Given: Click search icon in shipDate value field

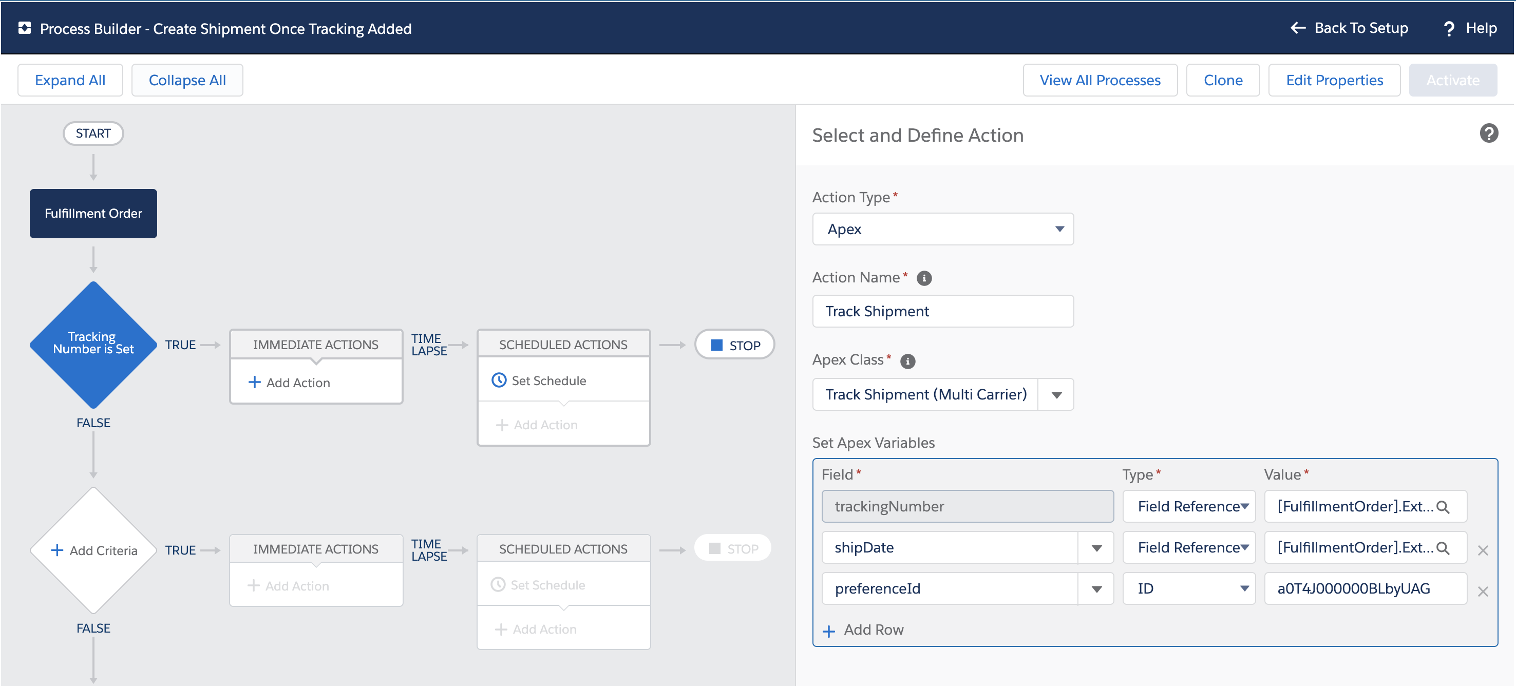Looking at the screenshot, I should (1443, 548).
